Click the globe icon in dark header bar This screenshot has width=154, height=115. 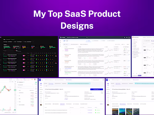tap(127, 37)
